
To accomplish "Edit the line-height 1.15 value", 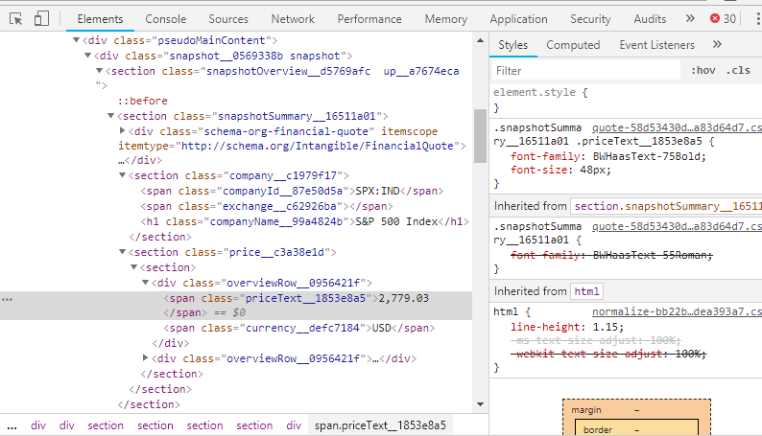I will pos(607,328).
